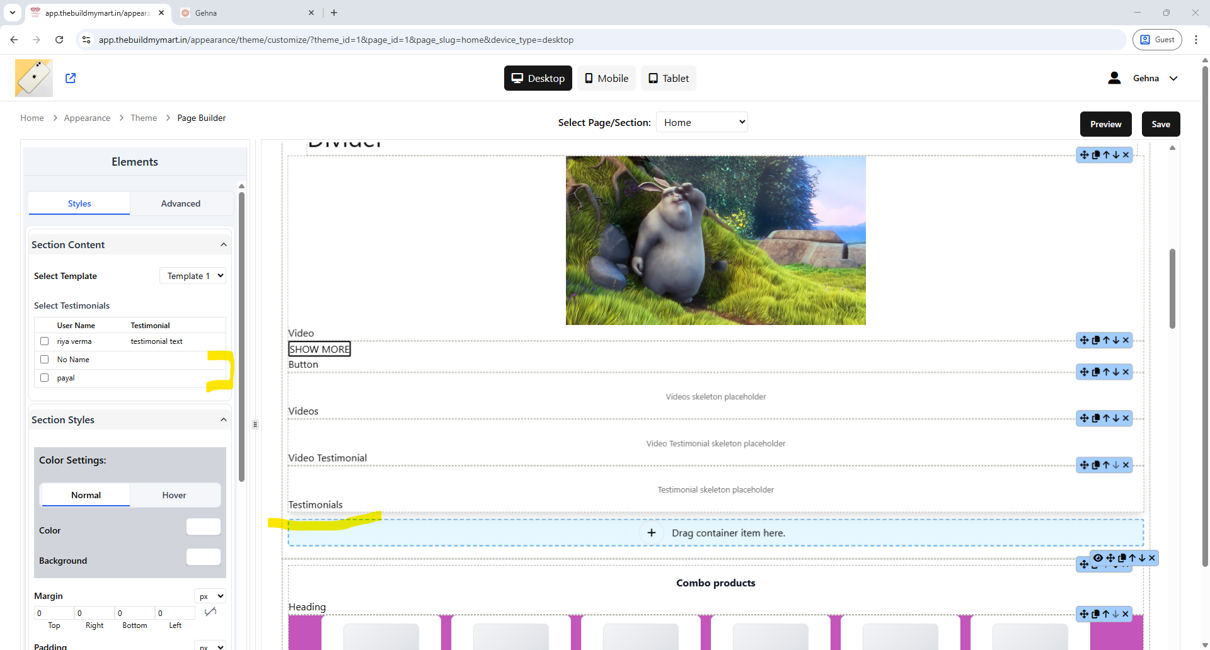The width and height of the screenshot is (1210, 650).
Task: Select Tablet device view
Action: tap(669, 78)
